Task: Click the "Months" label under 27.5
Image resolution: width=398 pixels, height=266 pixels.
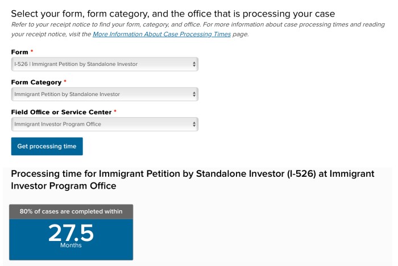Action: point(71,246)
